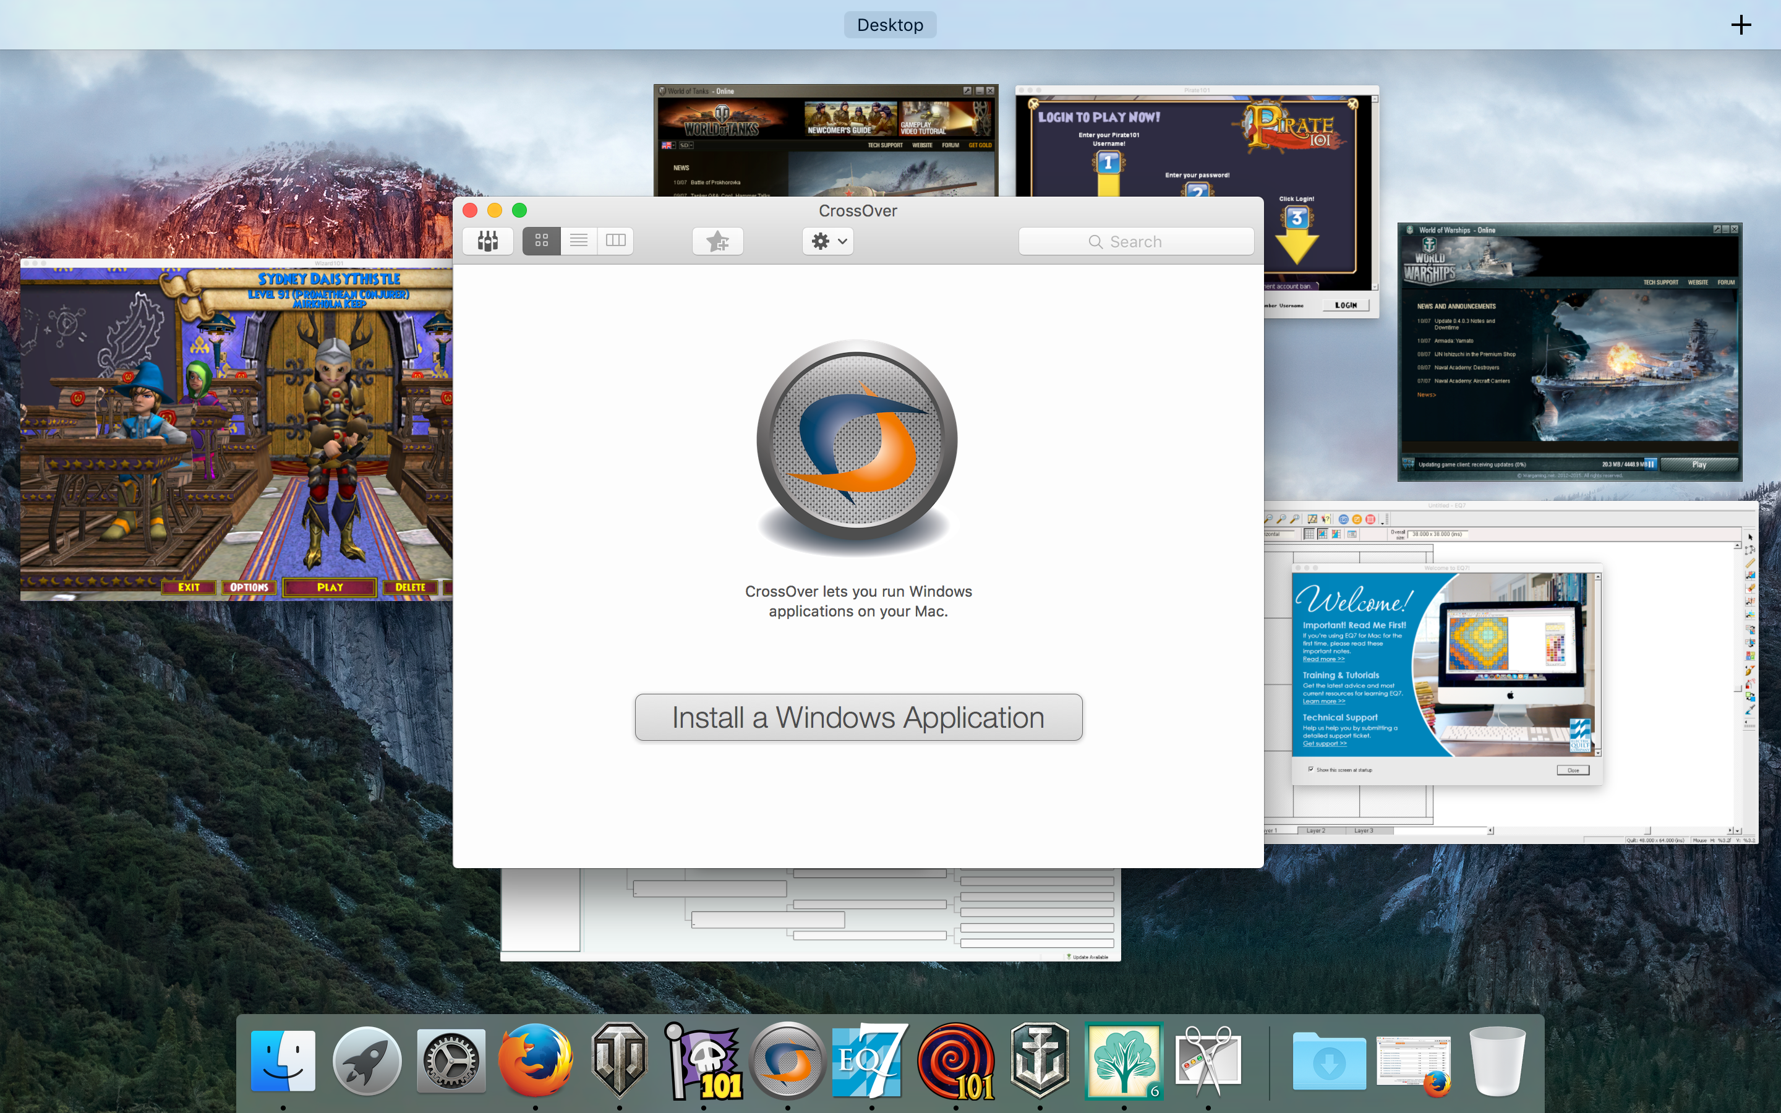Click Install a Windows Application button
The image size is (1781, 1113).
click(x=856, y=715)
